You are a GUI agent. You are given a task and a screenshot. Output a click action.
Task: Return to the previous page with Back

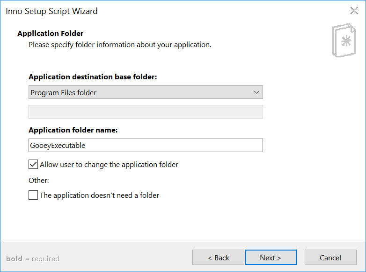point(218,258)
